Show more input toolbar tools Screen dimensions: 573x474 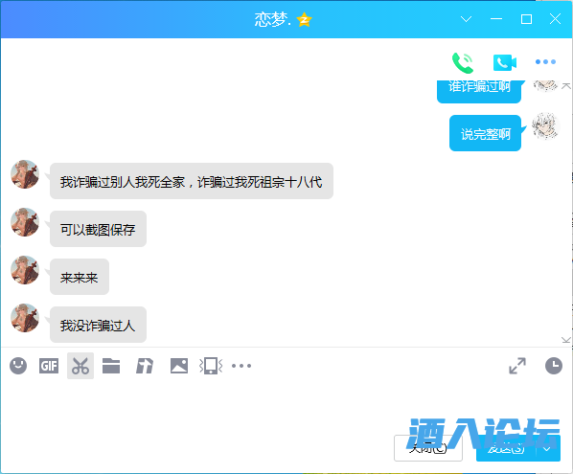point(241,366)
